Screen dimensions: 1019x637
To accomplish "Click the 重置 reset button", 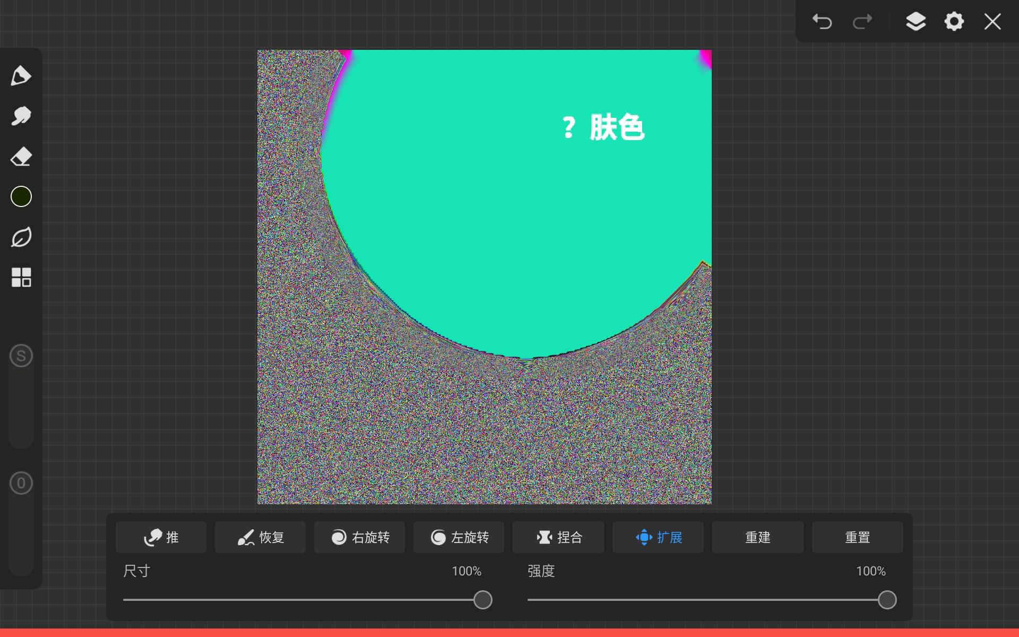I will tap(858, 537).
